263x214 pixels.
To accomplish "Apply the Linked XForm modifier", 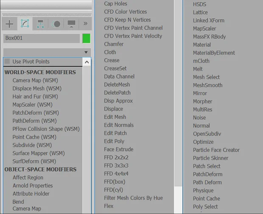I will coord(209,20).
